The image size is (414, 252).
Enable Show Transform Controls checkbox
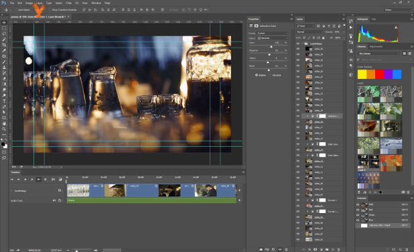[x=50, y=10]
